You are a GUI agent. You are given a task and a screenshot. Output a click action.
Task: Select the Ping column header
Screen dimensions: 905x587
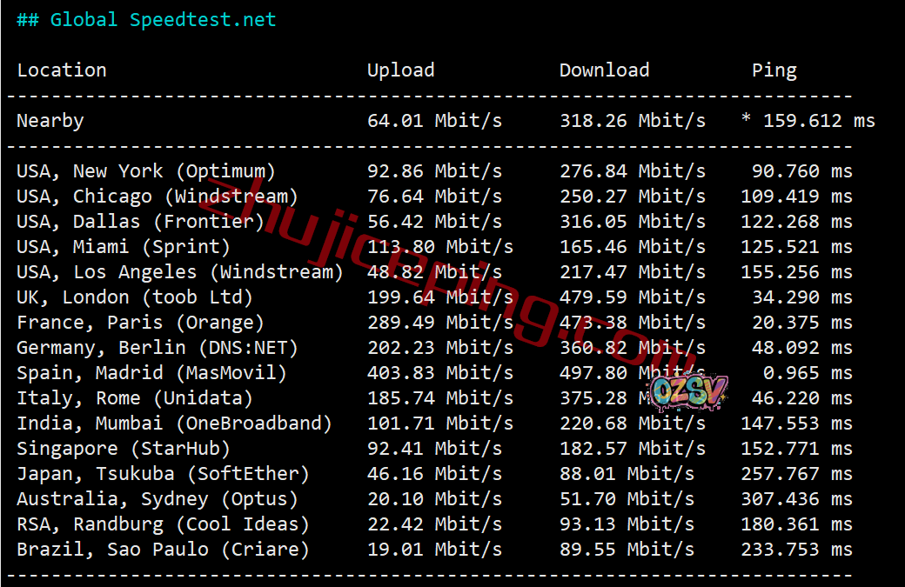point(774,71)
